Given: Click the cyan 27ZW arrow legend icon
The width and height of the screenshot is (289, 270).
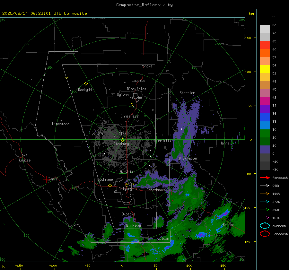Looking at the screenshot, I should 265,202.
